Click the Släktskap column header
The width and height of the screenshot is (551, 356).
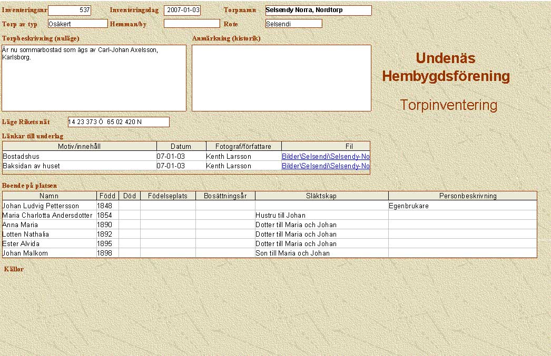point(321,196)
